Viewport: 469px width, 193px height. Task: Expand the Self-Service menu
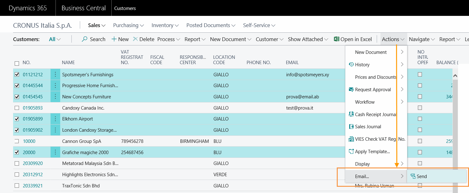[259, 25]
